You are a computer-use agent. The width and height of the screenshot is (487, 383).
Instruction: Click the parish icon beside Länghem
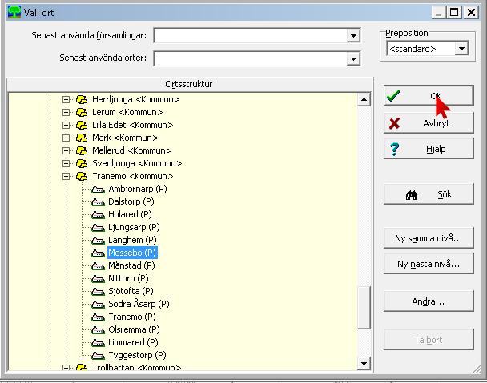tap(99, 240)
